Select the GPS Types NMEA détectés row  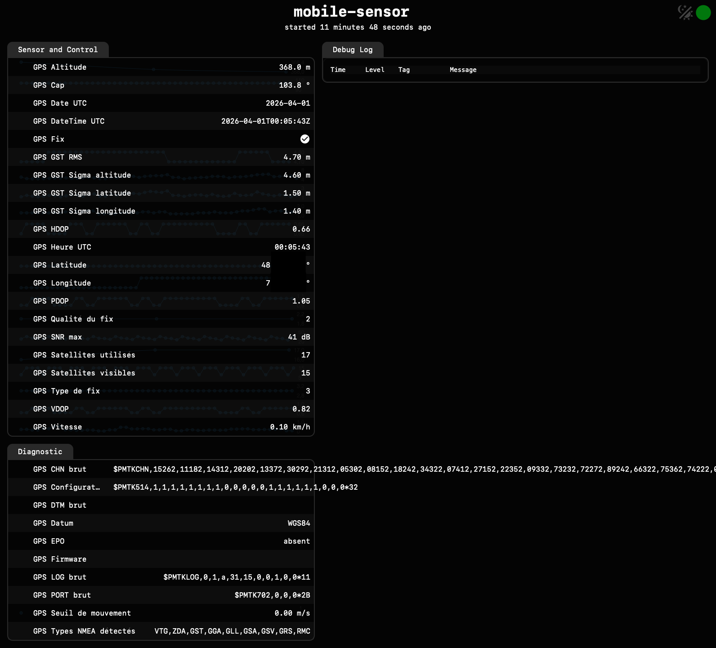(161, 631)
